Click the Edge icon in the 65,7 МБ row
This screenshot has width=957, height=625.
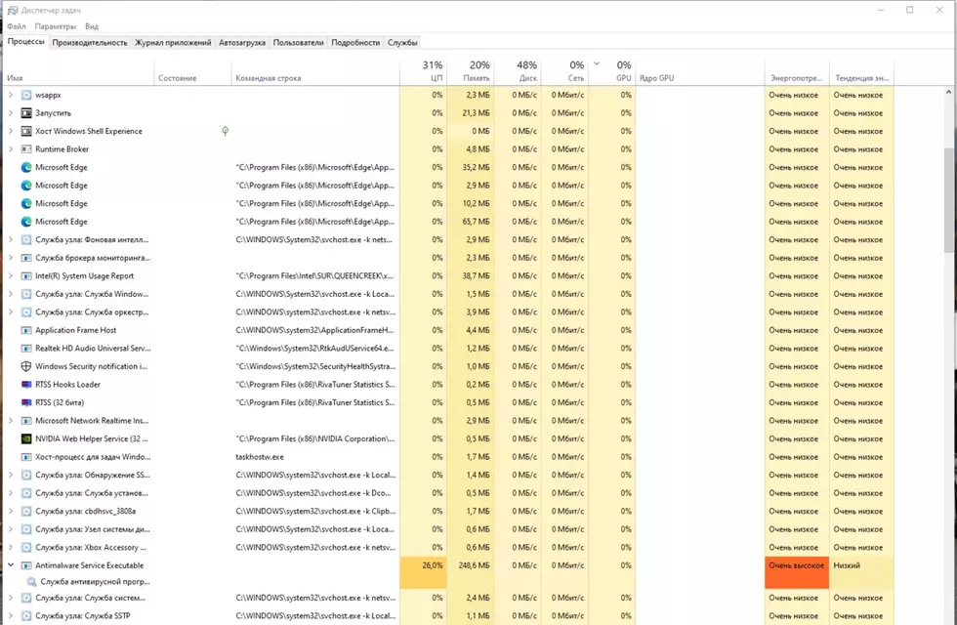26,222
